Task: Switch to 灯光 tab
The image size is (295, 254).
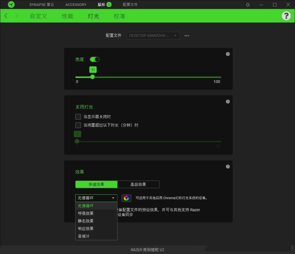Action: (93, 16)
